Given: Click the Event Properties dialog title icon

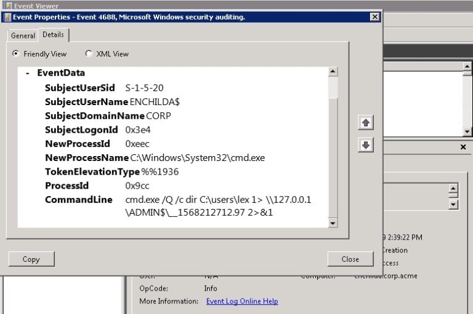Looking at the screenshot, I should (x=7, y=17).
